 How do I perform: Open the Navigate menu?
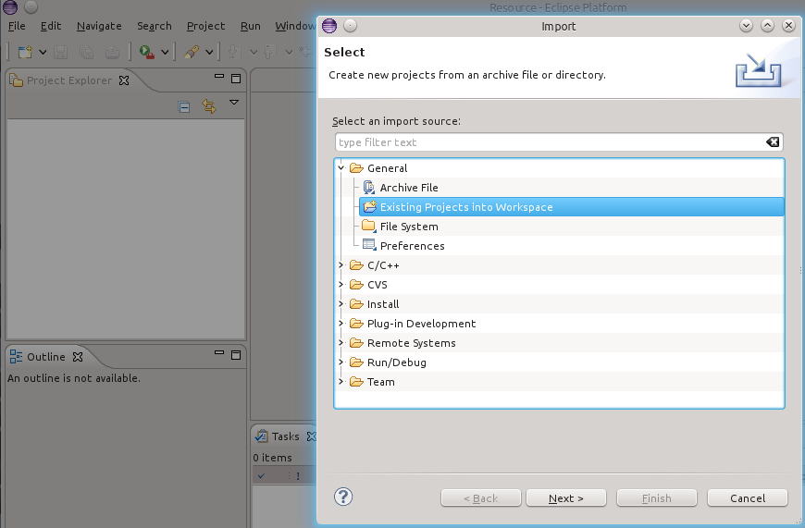99,26
